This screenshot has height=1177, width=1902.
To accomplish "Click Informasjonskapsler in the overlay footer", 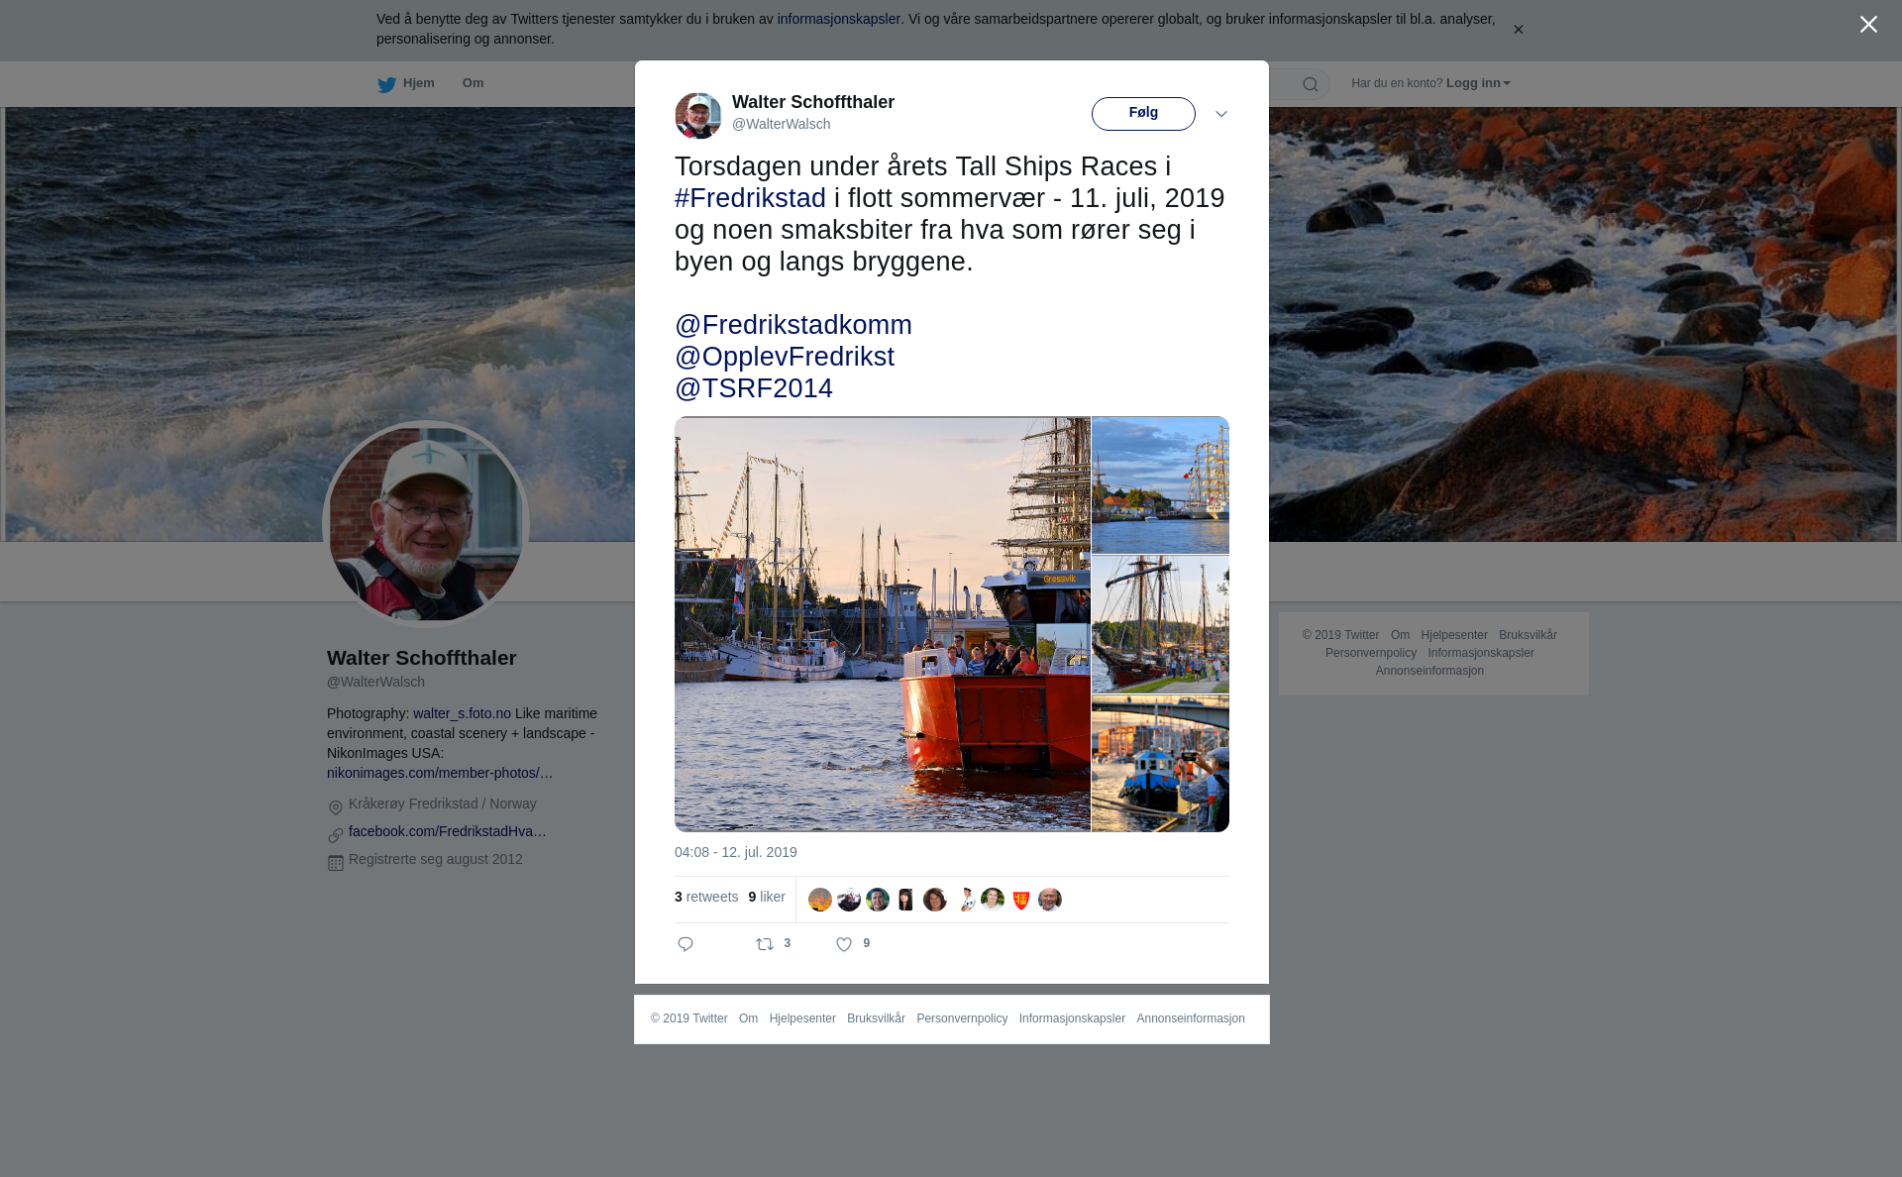I will click(1072, 1018).
